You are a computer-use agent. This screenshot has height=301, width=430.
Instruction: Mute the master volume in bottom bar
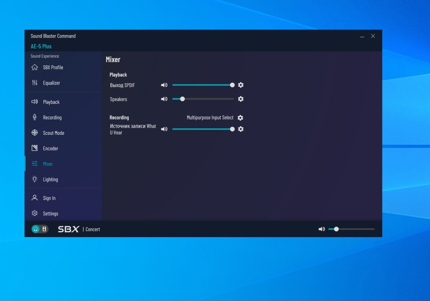pos(322,229)
